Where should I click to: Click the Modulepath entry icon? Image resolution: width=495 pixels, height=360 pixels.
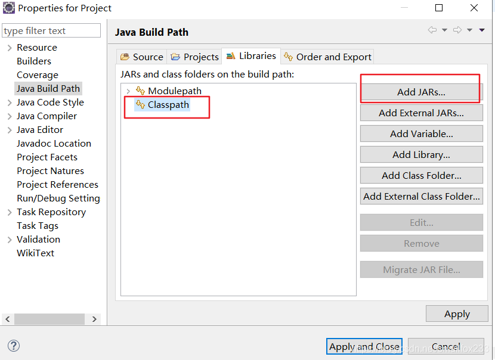coord(140,91)
